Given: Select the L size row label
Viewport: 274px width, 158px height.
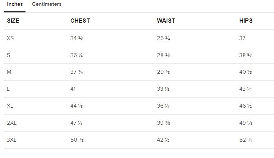Looking at the screenshot, I should [8, 89].
